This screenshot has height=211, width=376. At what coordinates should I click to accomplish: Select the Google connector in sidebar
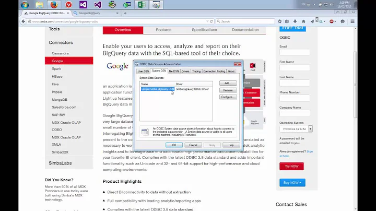pyautogui.click(x=69, y=61)
